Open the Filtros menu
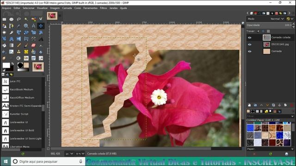This screenshot has width=296, height=166. [x=104, y=8]
